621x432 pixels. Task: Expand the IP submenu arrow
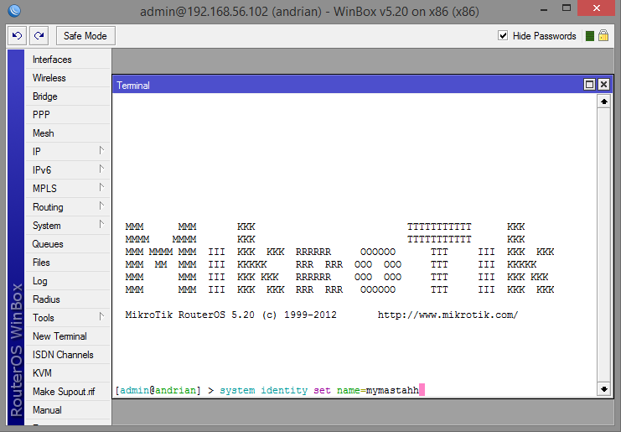tap(101, 151)
